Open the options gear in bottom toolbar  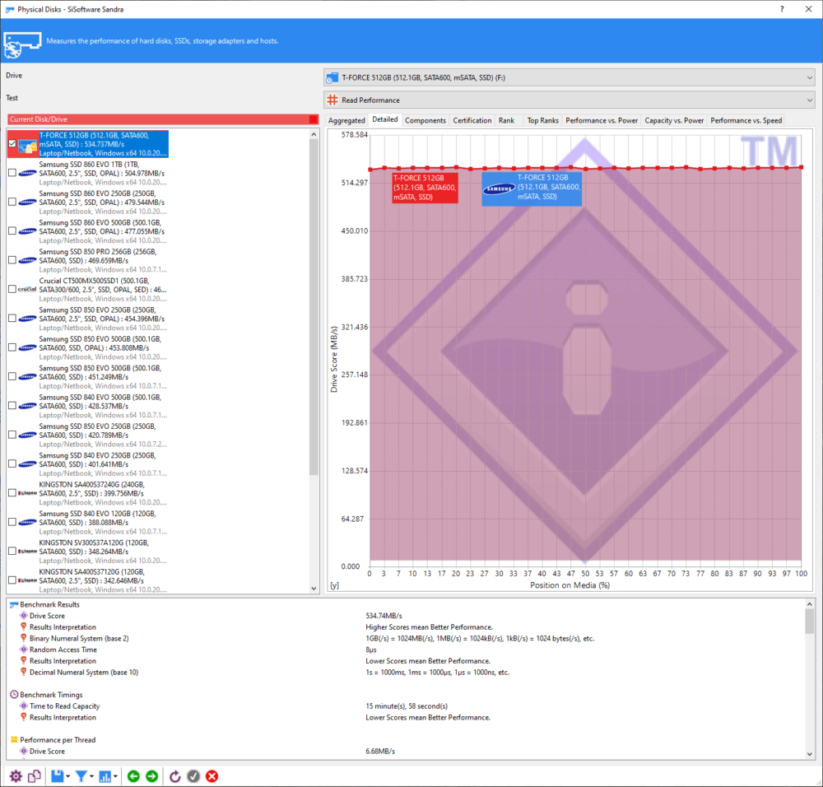coord(16,776)
